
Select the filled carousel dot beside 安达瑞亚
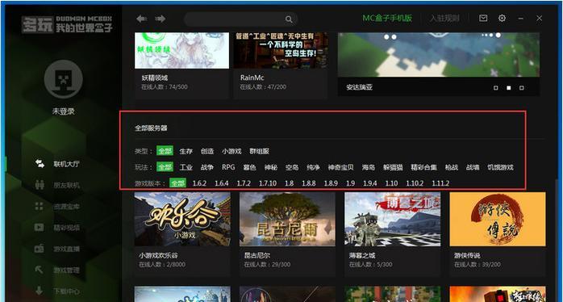[x=508, y=88]
